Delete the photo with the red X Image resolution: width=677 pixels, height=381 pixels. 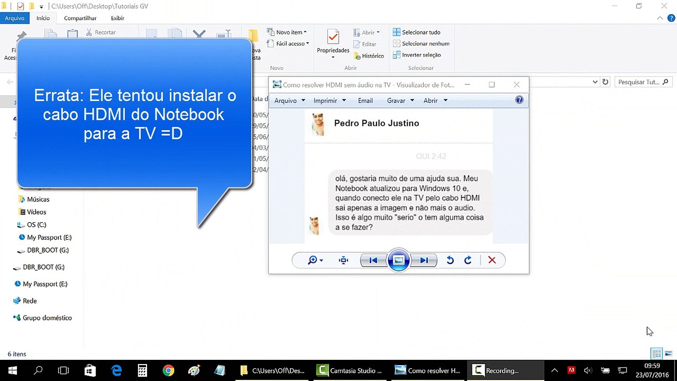tap(492, 260)
